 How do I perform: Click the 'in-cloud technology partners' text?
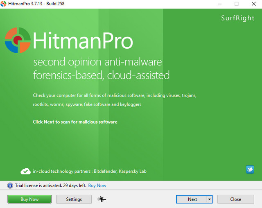pos(90,171)
